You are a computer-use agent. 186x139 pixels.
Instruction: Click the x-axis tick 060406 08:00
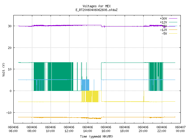point(32,129)
